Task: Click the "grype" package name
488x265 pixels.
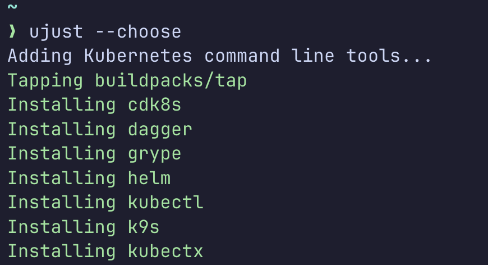Action: click(155, 153)
